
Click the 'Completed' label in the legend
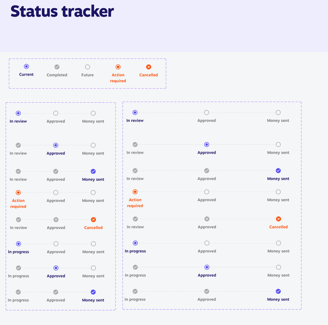pos(57,75)
